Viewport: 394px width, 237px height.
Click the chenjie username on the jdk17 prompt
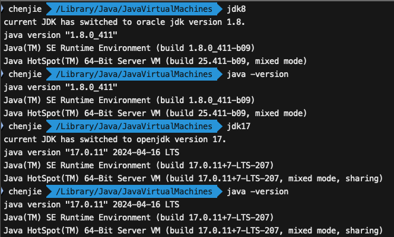tap(25, 127)
